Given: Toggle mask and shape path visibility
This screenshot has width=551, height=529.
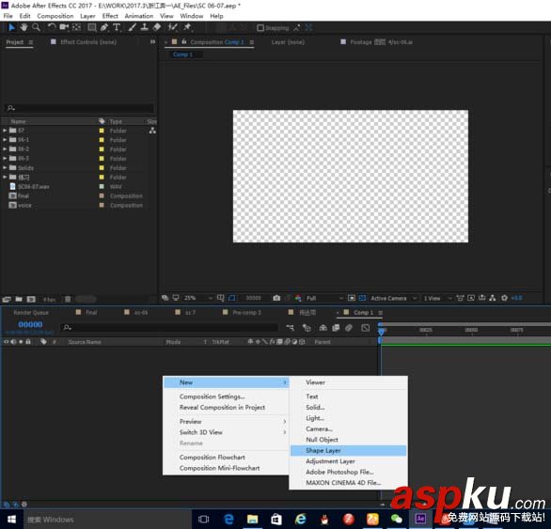Looking at the screenshot, I should (x=232, y=298).
